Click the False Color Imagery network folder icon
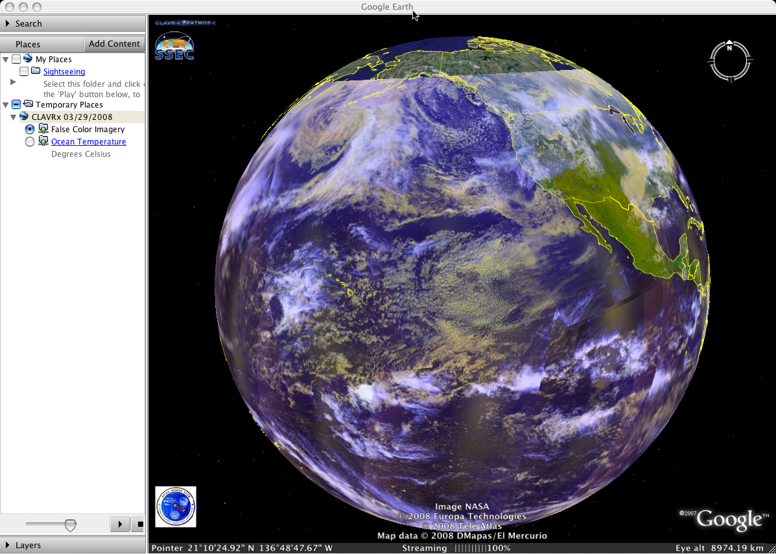 (x=43, y=129)
